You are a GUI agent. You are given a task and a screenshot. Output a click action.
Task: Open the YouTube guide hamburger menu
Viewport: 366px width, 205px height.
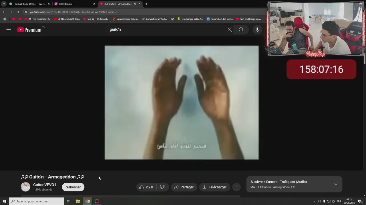pyautogui.click(x=9, y=30)
